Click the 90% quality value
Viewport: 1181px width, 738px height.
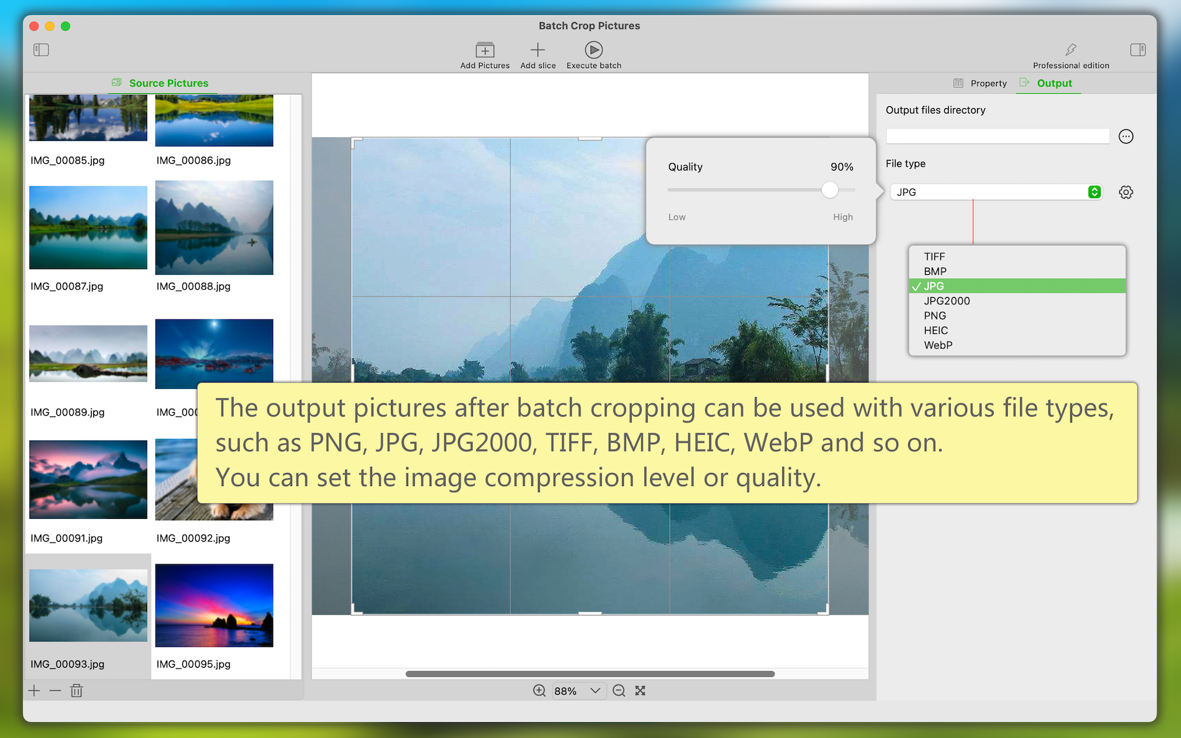coord(842,167)
